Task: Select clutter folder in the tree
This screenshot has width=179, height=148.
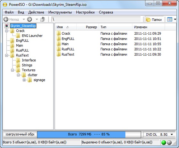Action: (x=33, y=75)
